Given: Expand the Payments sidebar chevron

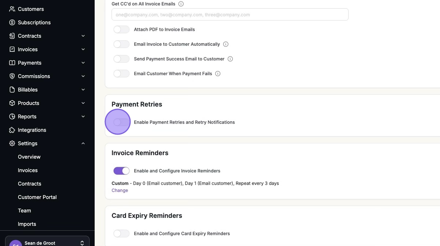Looking at the screenshot, I should click(83, 63).
